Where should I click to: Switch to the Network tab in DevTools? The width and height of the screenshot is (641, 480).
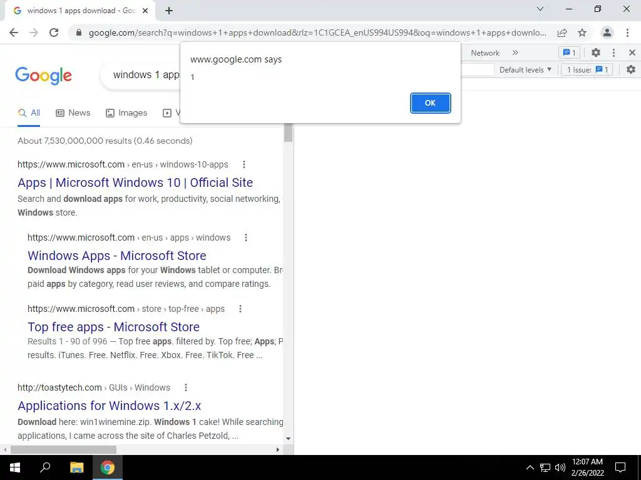pos(485,53)
